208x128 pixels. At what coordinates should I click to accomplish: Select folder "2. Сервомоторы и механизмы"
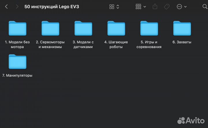pos(50,28)
